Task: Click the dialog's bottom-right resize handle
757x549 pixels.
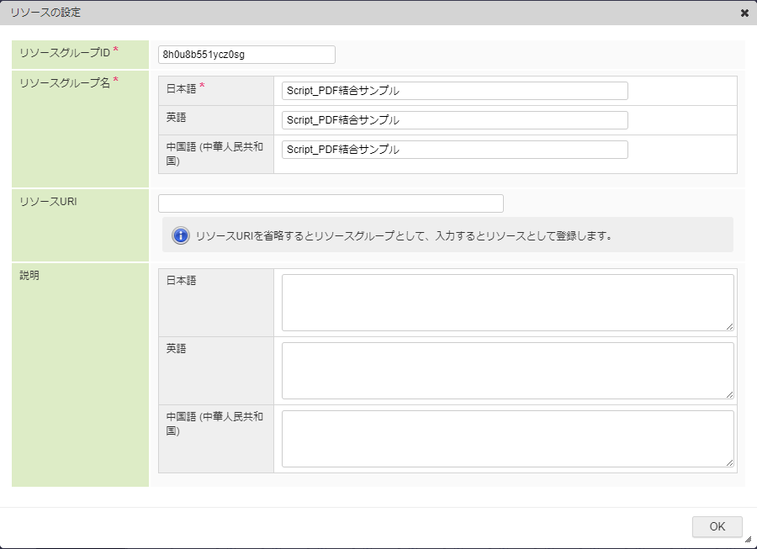Action: click(x=748, y=540)
